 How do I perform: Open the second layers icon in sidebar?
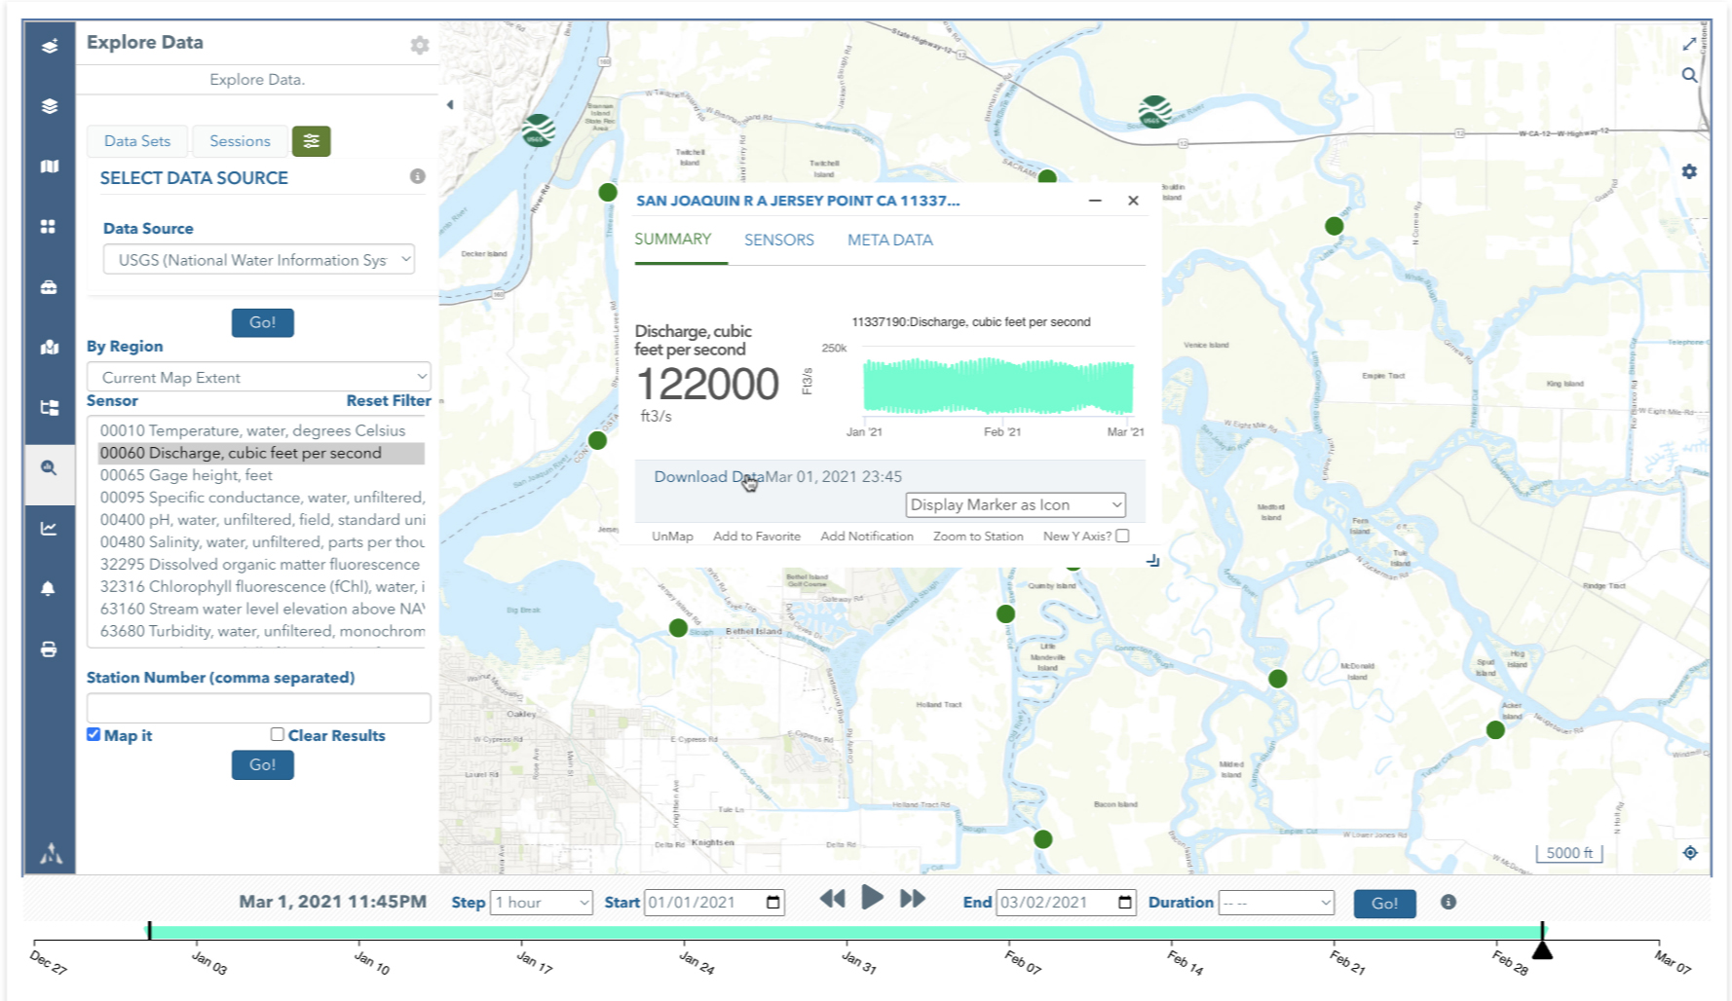coord(50,106)
